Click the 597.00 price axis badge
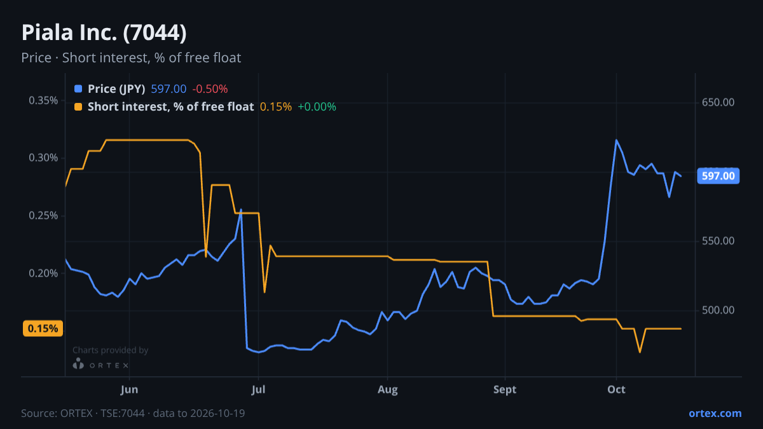The height and width of the screenshot is (429, 763). click(x=718, y=176)
